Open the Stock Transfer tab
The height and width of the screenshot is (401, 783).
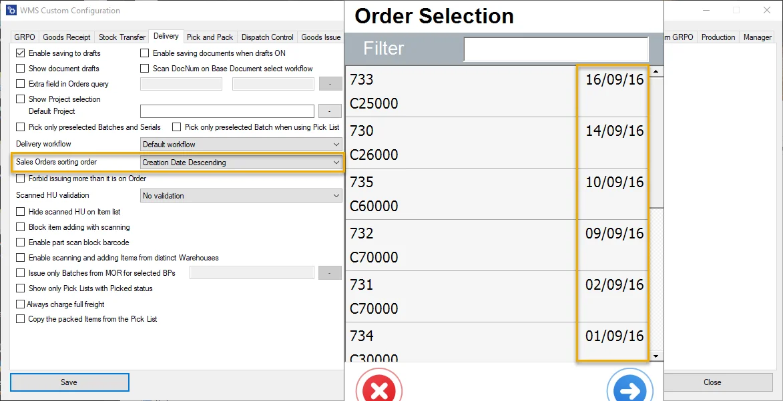[x=122, y=37]
